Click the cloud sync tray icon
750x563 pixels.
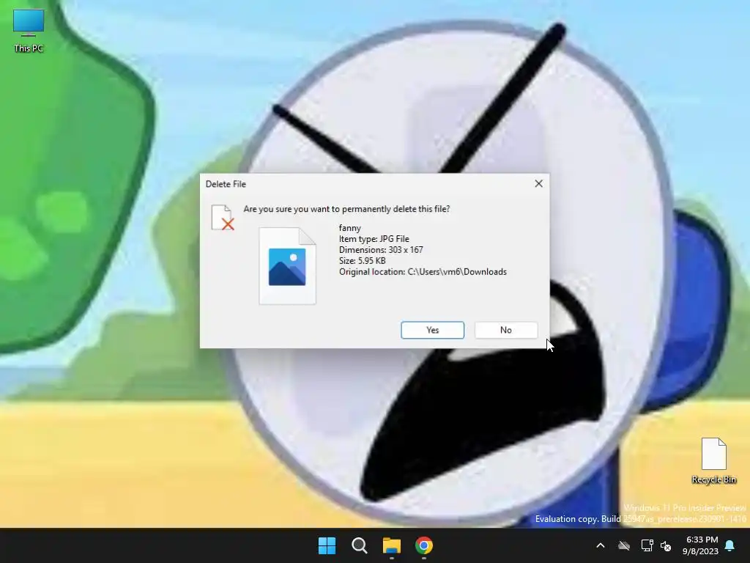click(624, 545)
